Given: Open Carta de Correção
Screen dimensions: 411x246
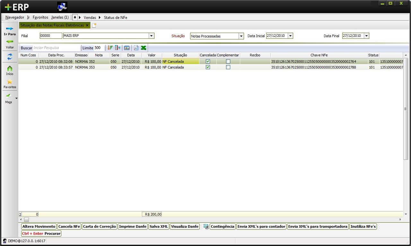Looking at the screenshot, I should click(x=100, y=226).
